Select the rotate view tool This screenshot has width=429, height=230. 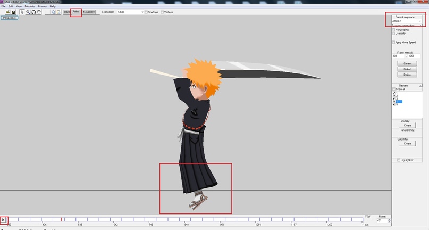pyautogui.click(x=33, y=12)
